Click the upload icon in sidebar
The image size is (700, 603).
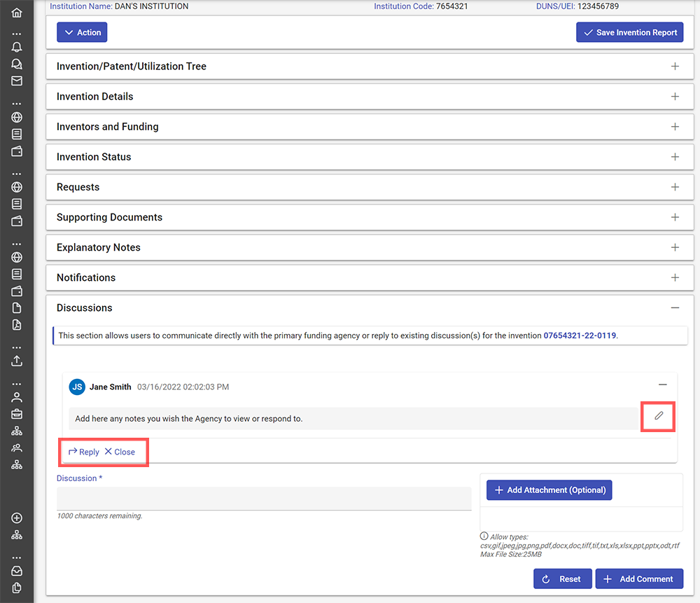(17, 361)
